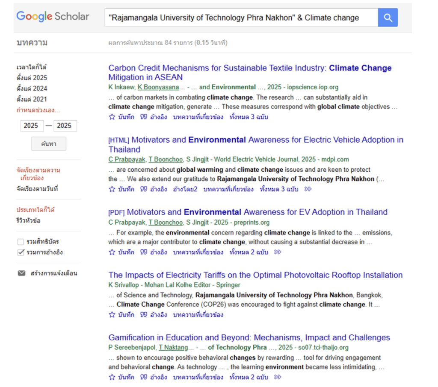The height and width of the screenshot is (387, 438).
Task: Enable the รวมสิทธิบัตร patents checkbox
Action: tap(21, 242)
